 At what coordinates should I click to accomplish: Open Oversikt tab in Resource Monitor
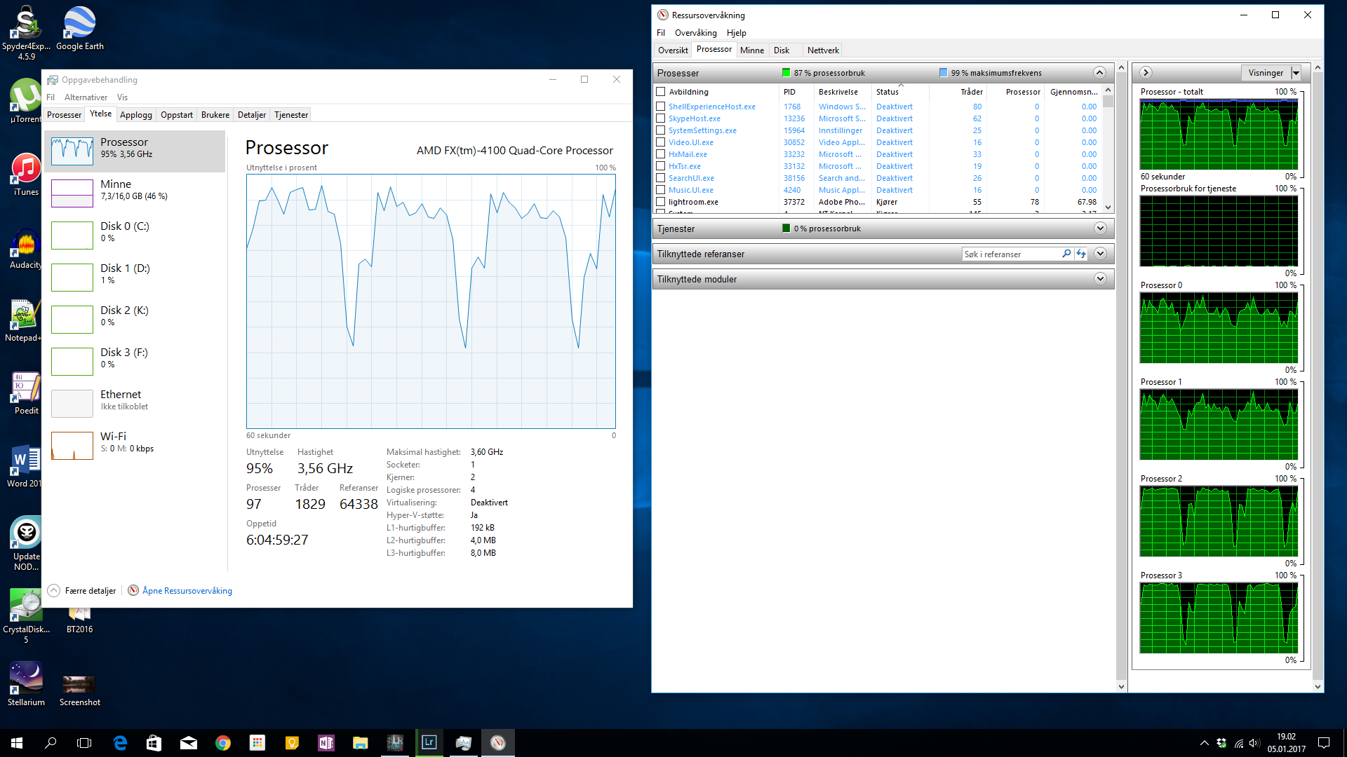pos(673,50)
